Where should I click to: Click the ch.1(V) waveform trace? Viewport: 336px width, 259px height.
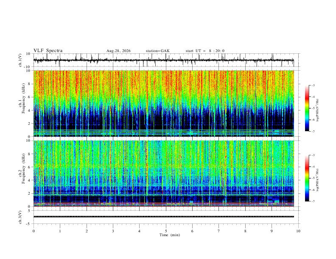pos(163,60)
